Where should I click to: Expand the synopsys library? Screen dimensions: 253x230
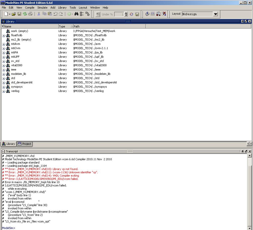click(x=4, y=87)
